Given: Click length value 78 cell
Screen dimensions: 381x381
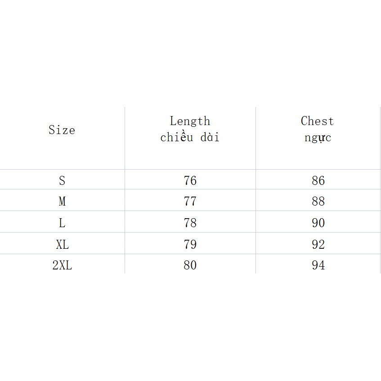Looking at the screenshot, I should tap(190, 223).
